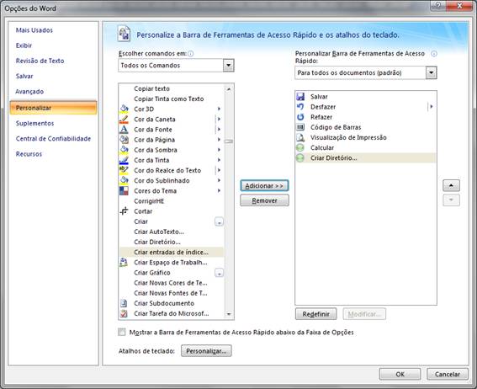Select CorrigirHE command in list
477x389 pixels.
172,201
